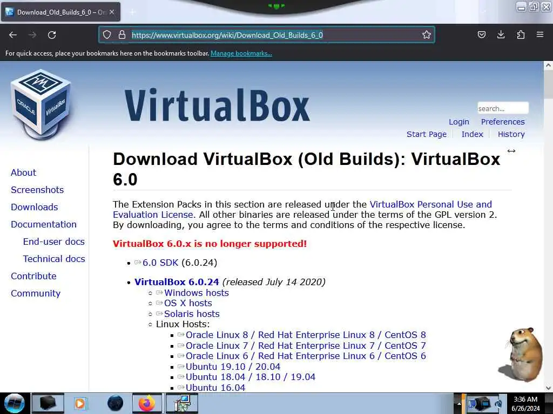
Task: Open the dark globe taskbar icon
Action: point(116,403)
